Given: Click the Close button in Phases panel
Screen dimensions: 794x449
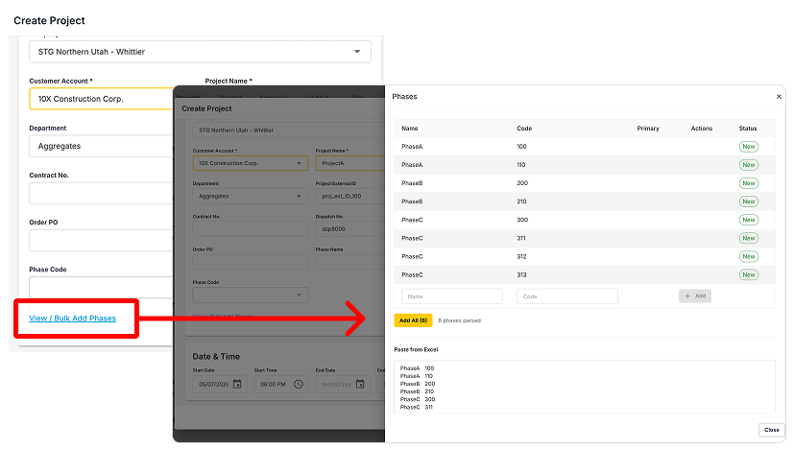Looking at the screenshot, I should pyautogui.click(x=771, y=430).
